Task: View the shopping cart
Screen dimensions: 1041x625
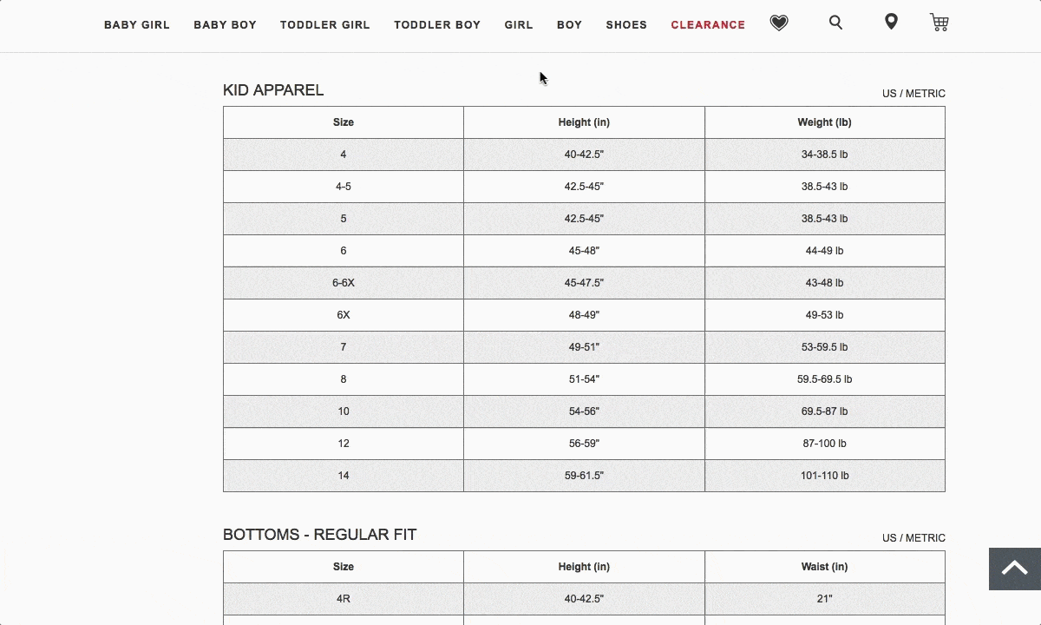Action: [939, 23]
